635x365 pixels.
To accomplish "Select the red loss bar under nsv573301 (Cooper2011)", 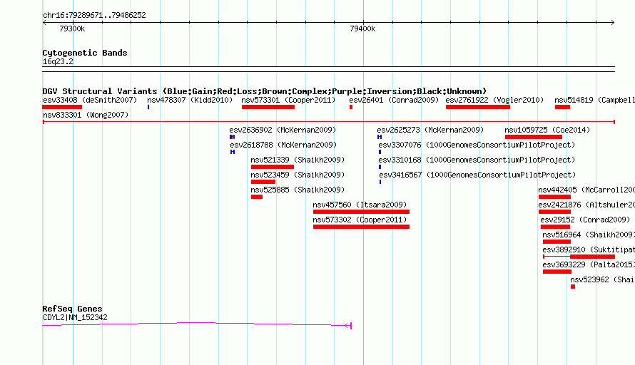I will coord(268,107).
